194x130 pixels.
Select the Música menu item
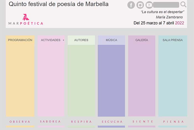(x=111, y=40)
